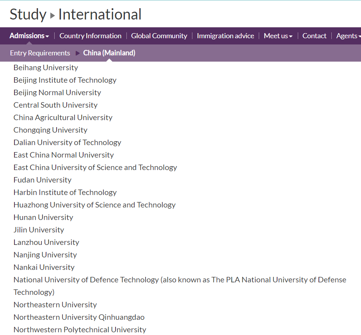Image resolution: width=361 pixels, height=335 pixels.
Task: Open Immigration advice page
Action: 226,36
